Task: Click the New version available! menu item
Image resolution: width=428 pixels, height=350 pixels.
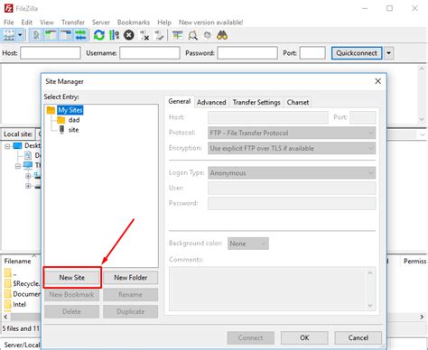Action: click(210, 23)
